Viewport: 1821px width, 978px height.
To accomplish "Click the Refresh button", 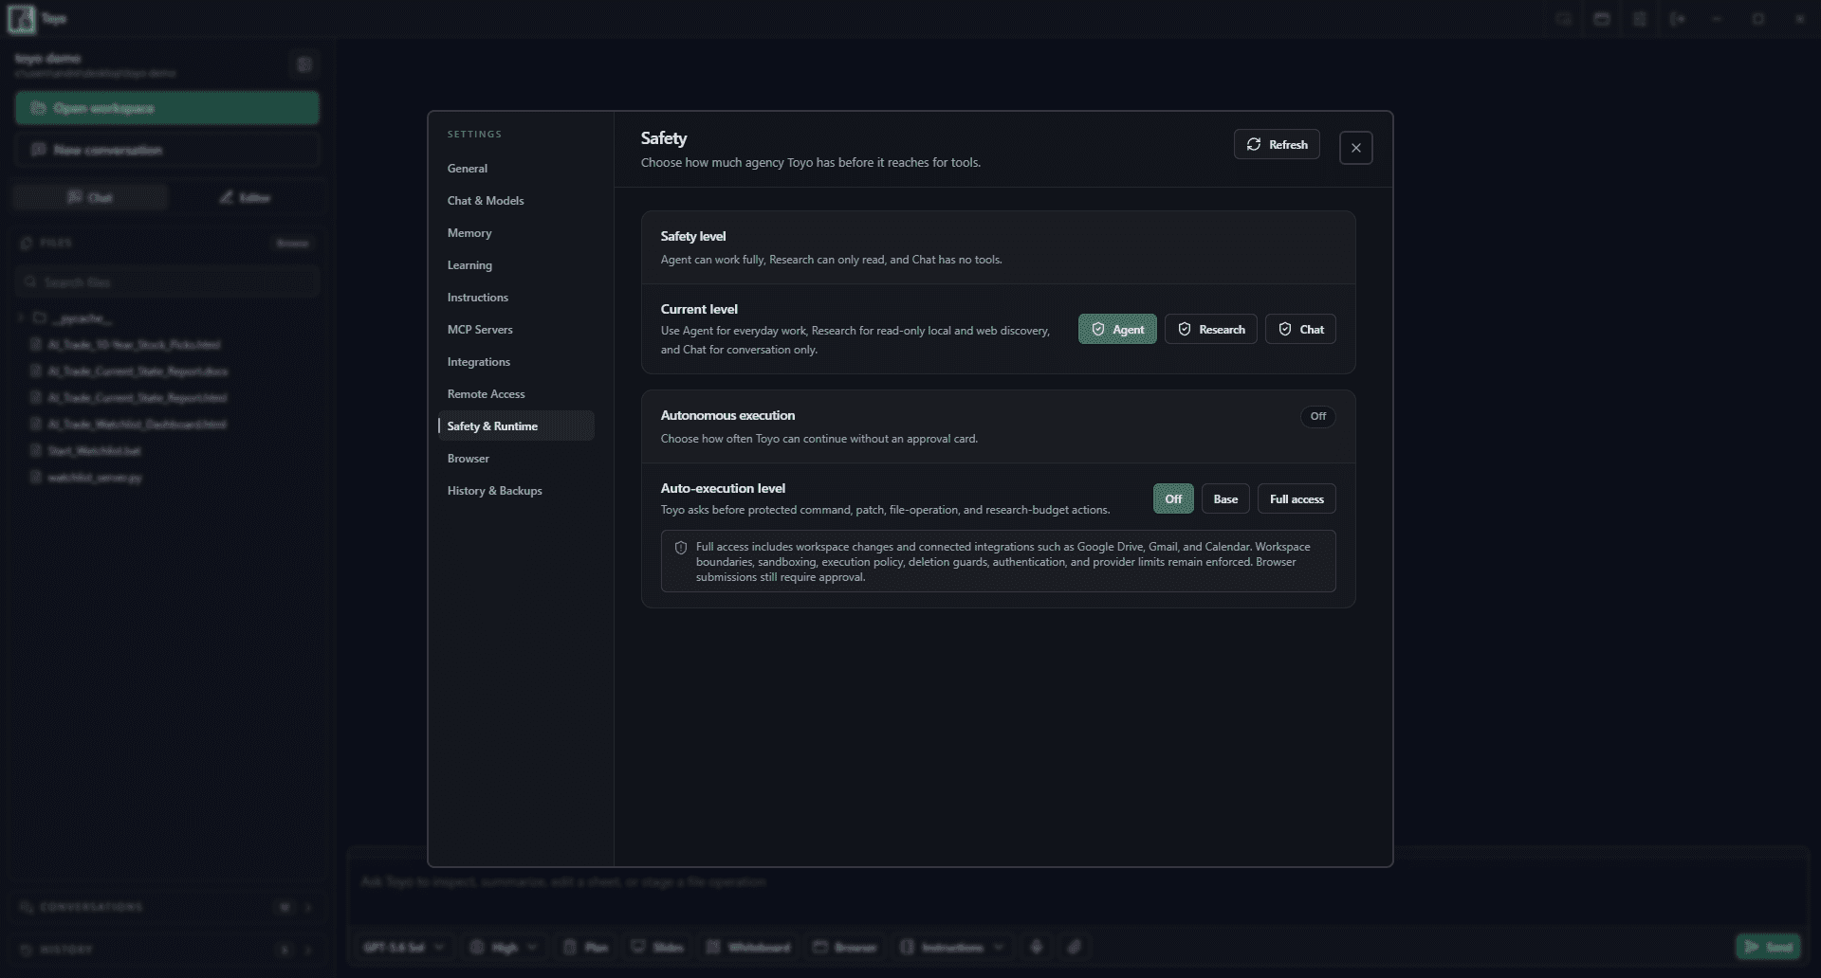I will (1277, 144).
